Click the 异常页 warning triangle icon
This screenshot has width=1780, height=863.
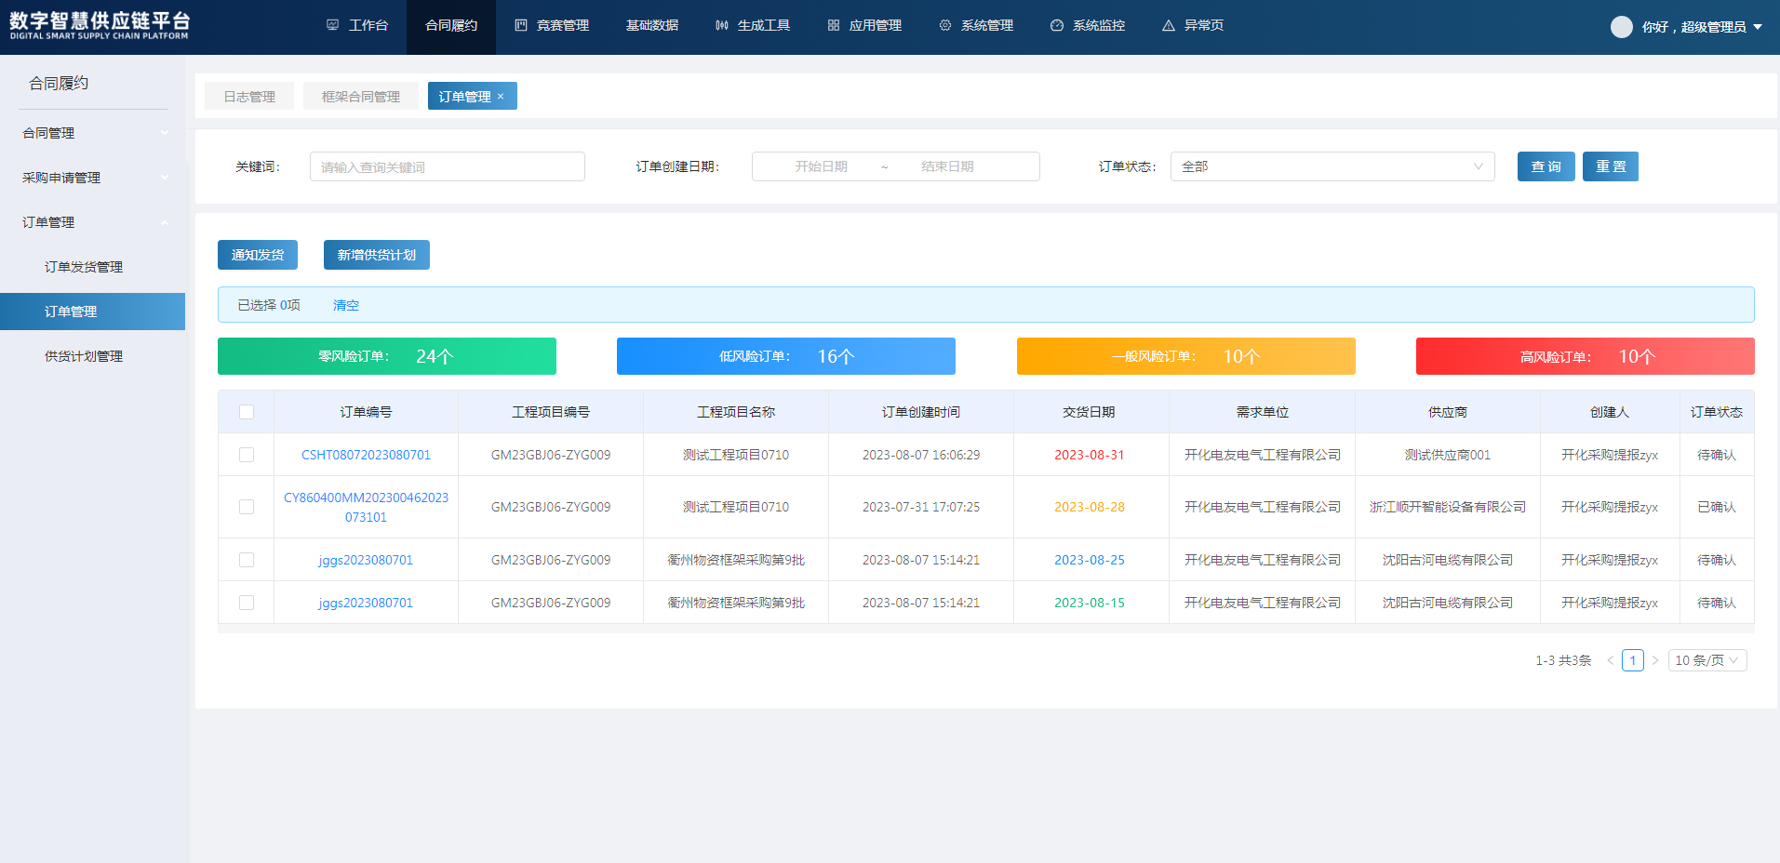(x=1169, y=25)
